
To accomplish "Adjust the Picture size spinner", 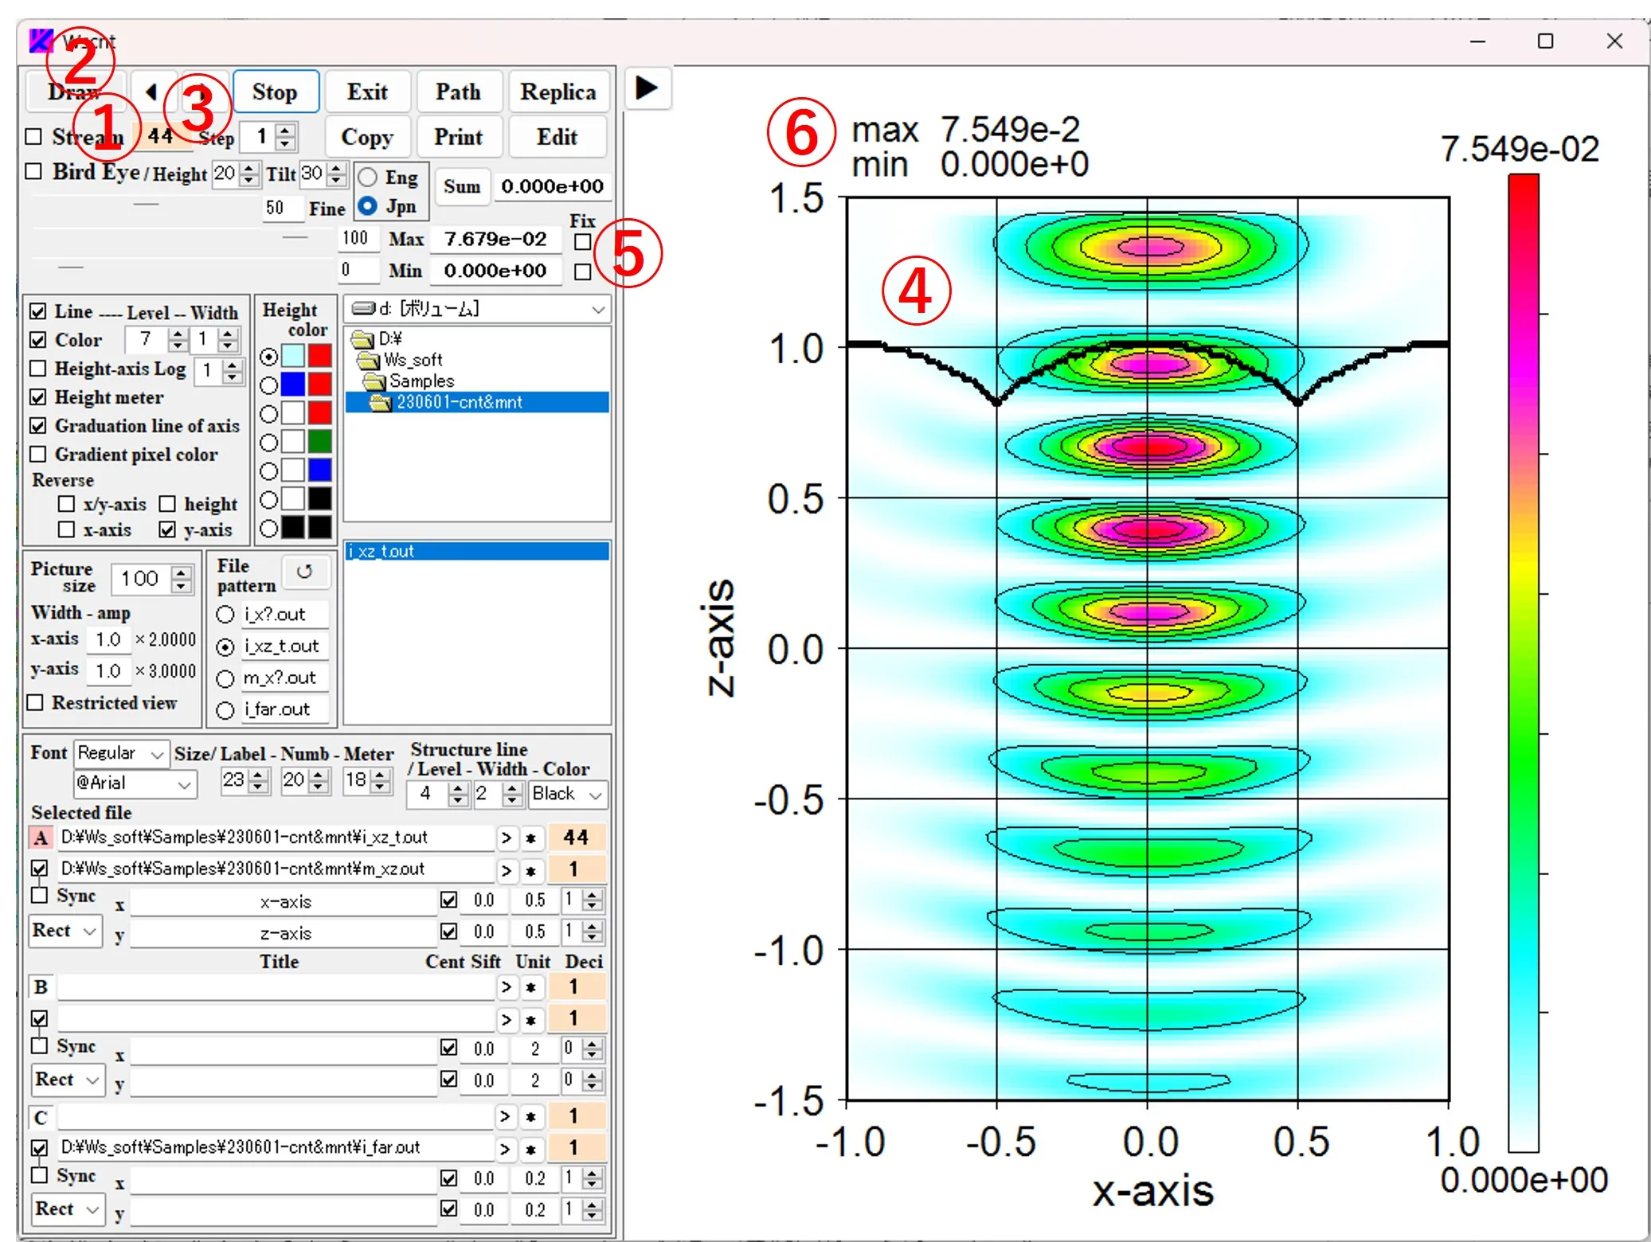I will [182, 579].
